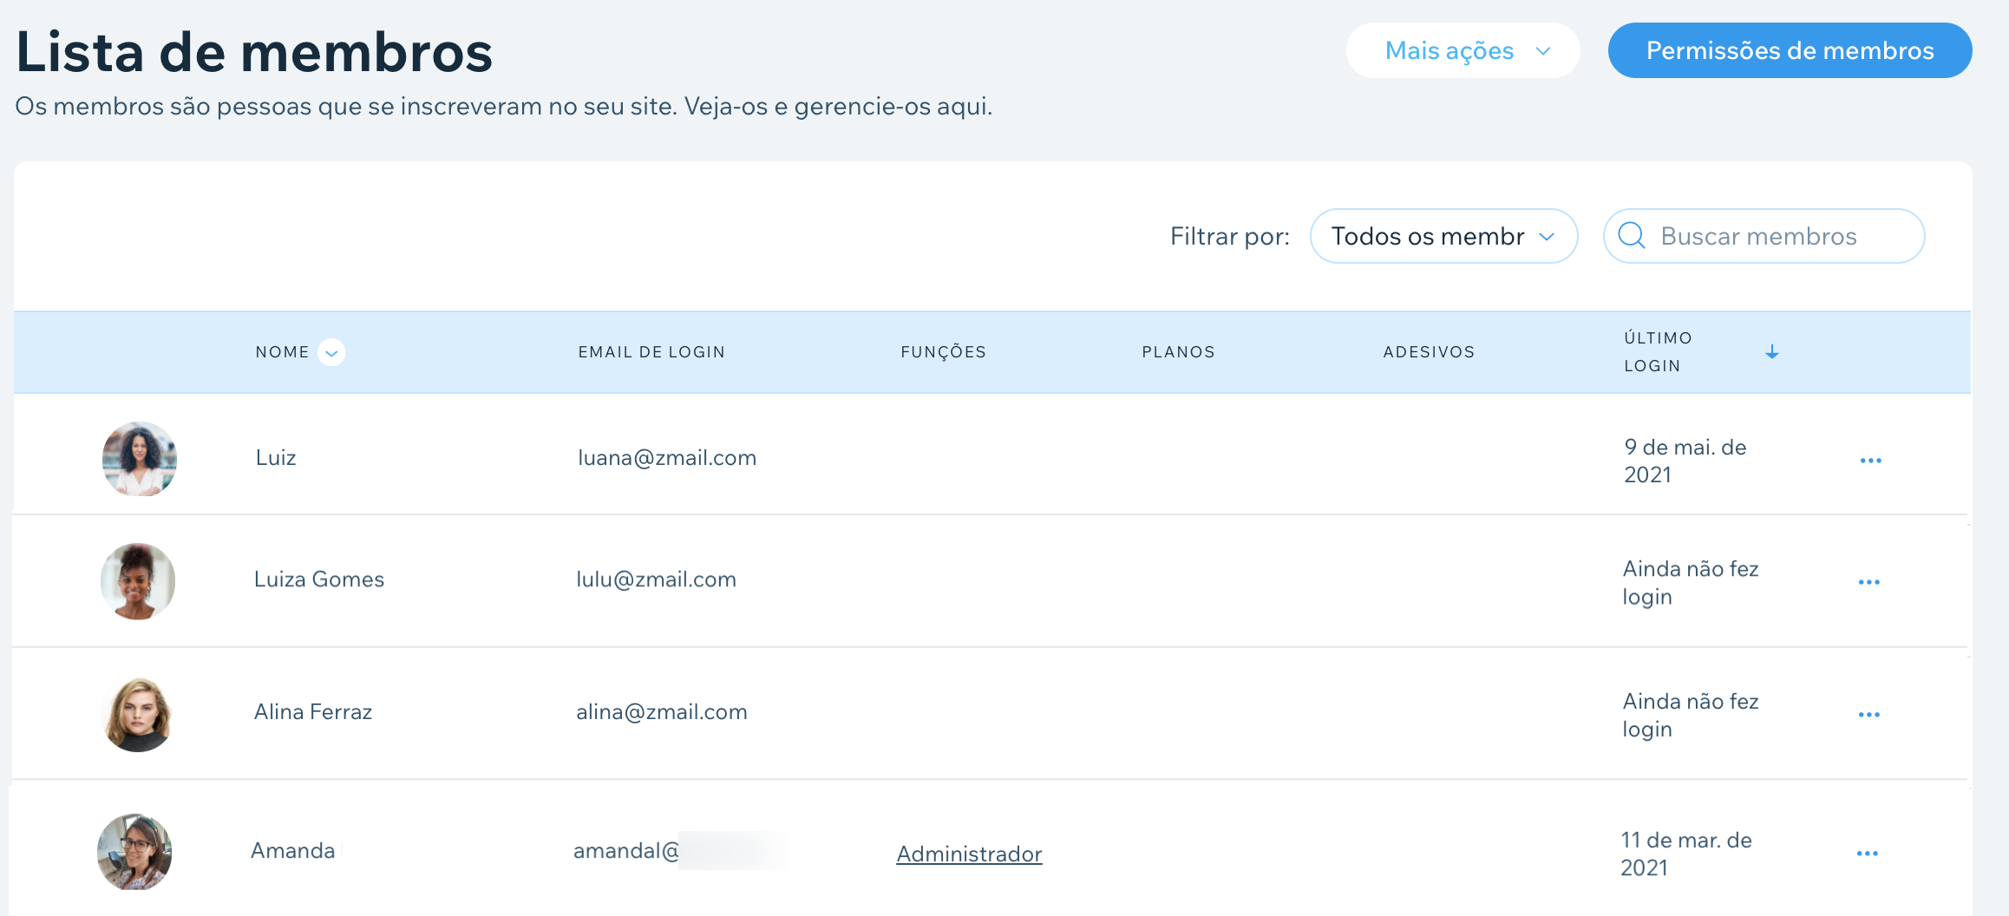Open more options for Luiza Gomes
2009x916 pixels.
[1869, 582]
